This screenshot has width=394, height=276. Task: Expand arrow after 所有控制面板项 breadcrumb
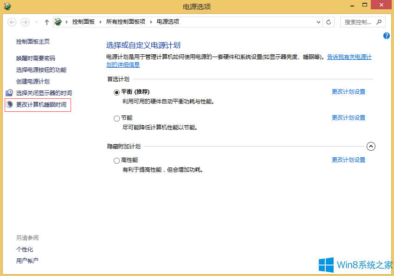coord(151,22)
